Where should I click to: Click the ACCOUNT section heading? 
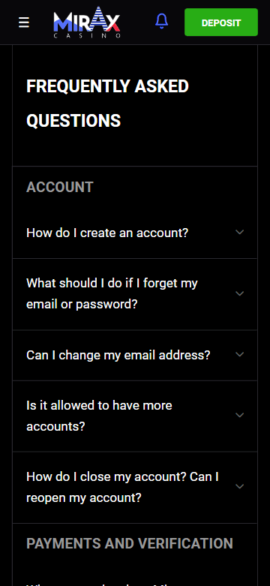click(x=60, y=188)
